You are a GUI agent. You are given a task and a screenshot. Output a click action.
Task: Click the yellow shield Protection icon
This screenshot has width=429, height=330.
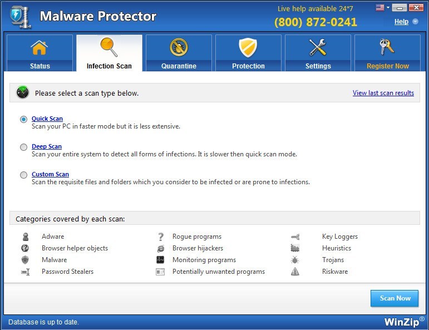[248, 48]
